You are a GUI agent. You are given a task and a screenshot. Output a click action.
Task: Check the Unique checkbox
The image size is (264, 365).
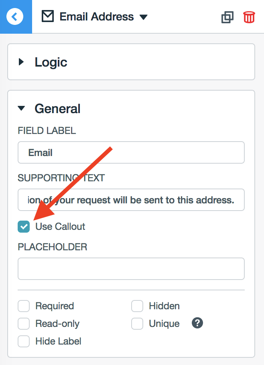coord(137,324)
